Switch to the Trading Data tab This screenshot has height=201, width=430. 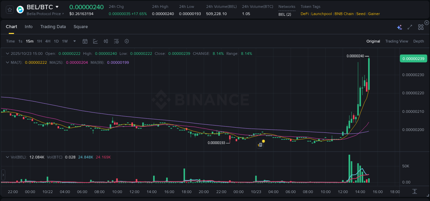[x=53, y=26]
